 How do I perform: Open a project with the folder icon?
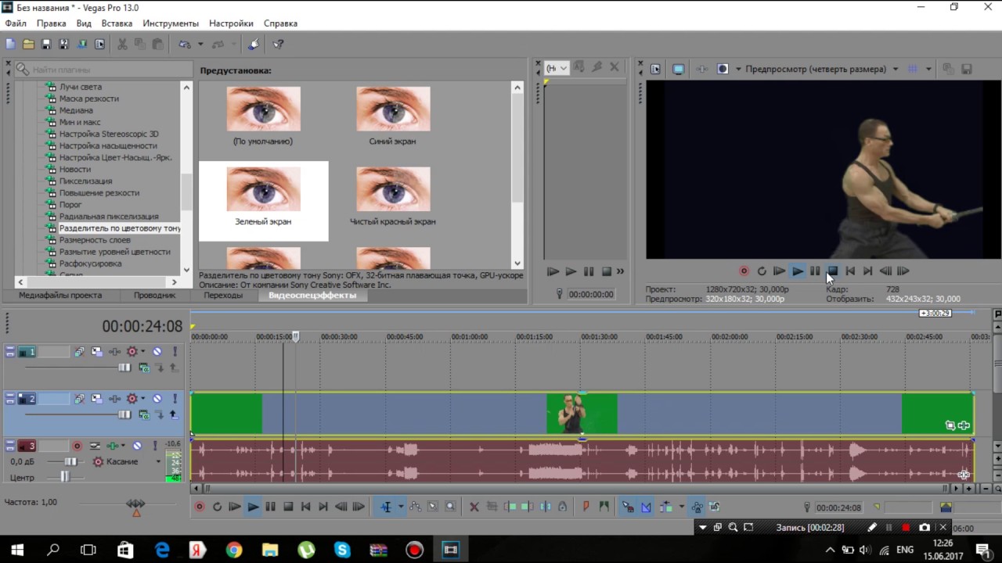pos(28,45)
